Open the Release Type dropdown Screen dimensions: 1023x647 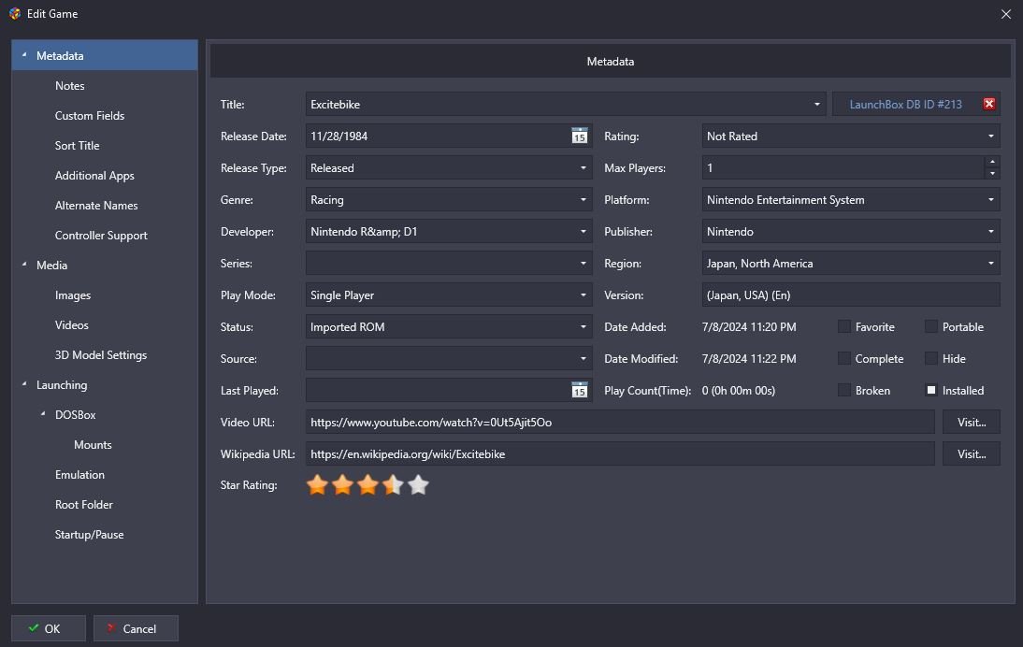(x=584, y=167)
